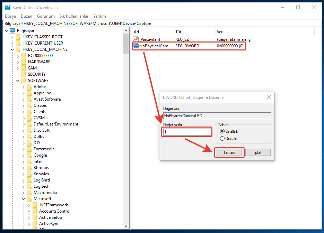The width and height of the screenshot is (324, 233).
Task: Click the (Varsayılan) string value icon
Action: (x=136, y=39)
